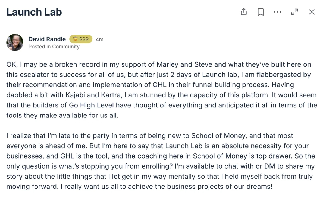Click David Randle's profile picture
The height and width of the screenshot is (198, 326).
(x=15, y=42)
